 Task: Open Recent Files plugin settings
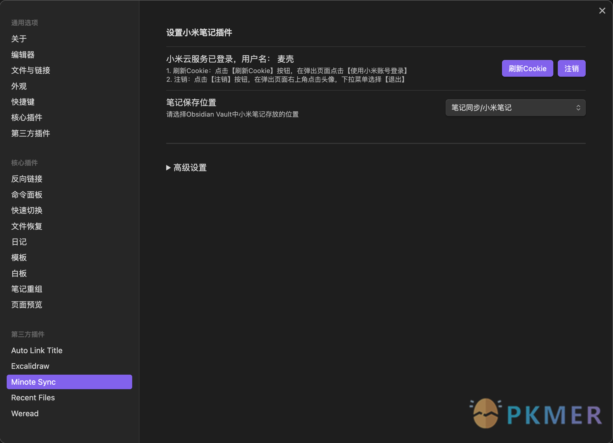pyautogui.click(x=69, y=398)
